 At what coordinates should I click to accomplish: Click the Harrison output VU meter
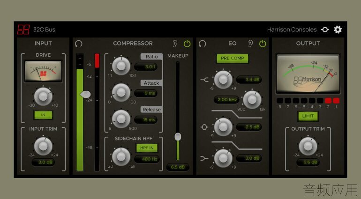[308, 74]
